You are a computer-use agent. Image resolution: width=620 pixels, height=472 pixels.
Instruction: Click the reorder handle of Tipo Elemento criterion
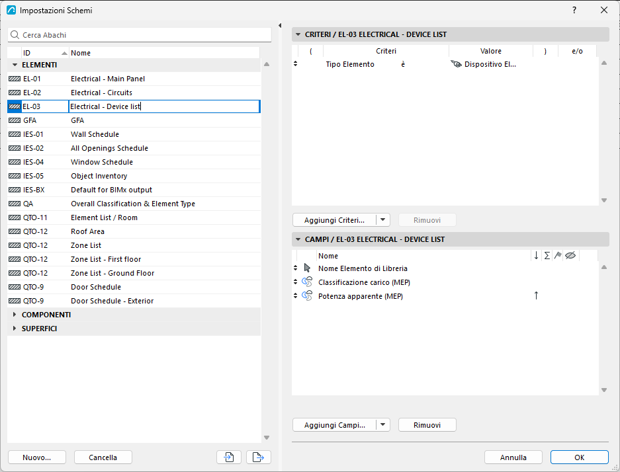295,63
